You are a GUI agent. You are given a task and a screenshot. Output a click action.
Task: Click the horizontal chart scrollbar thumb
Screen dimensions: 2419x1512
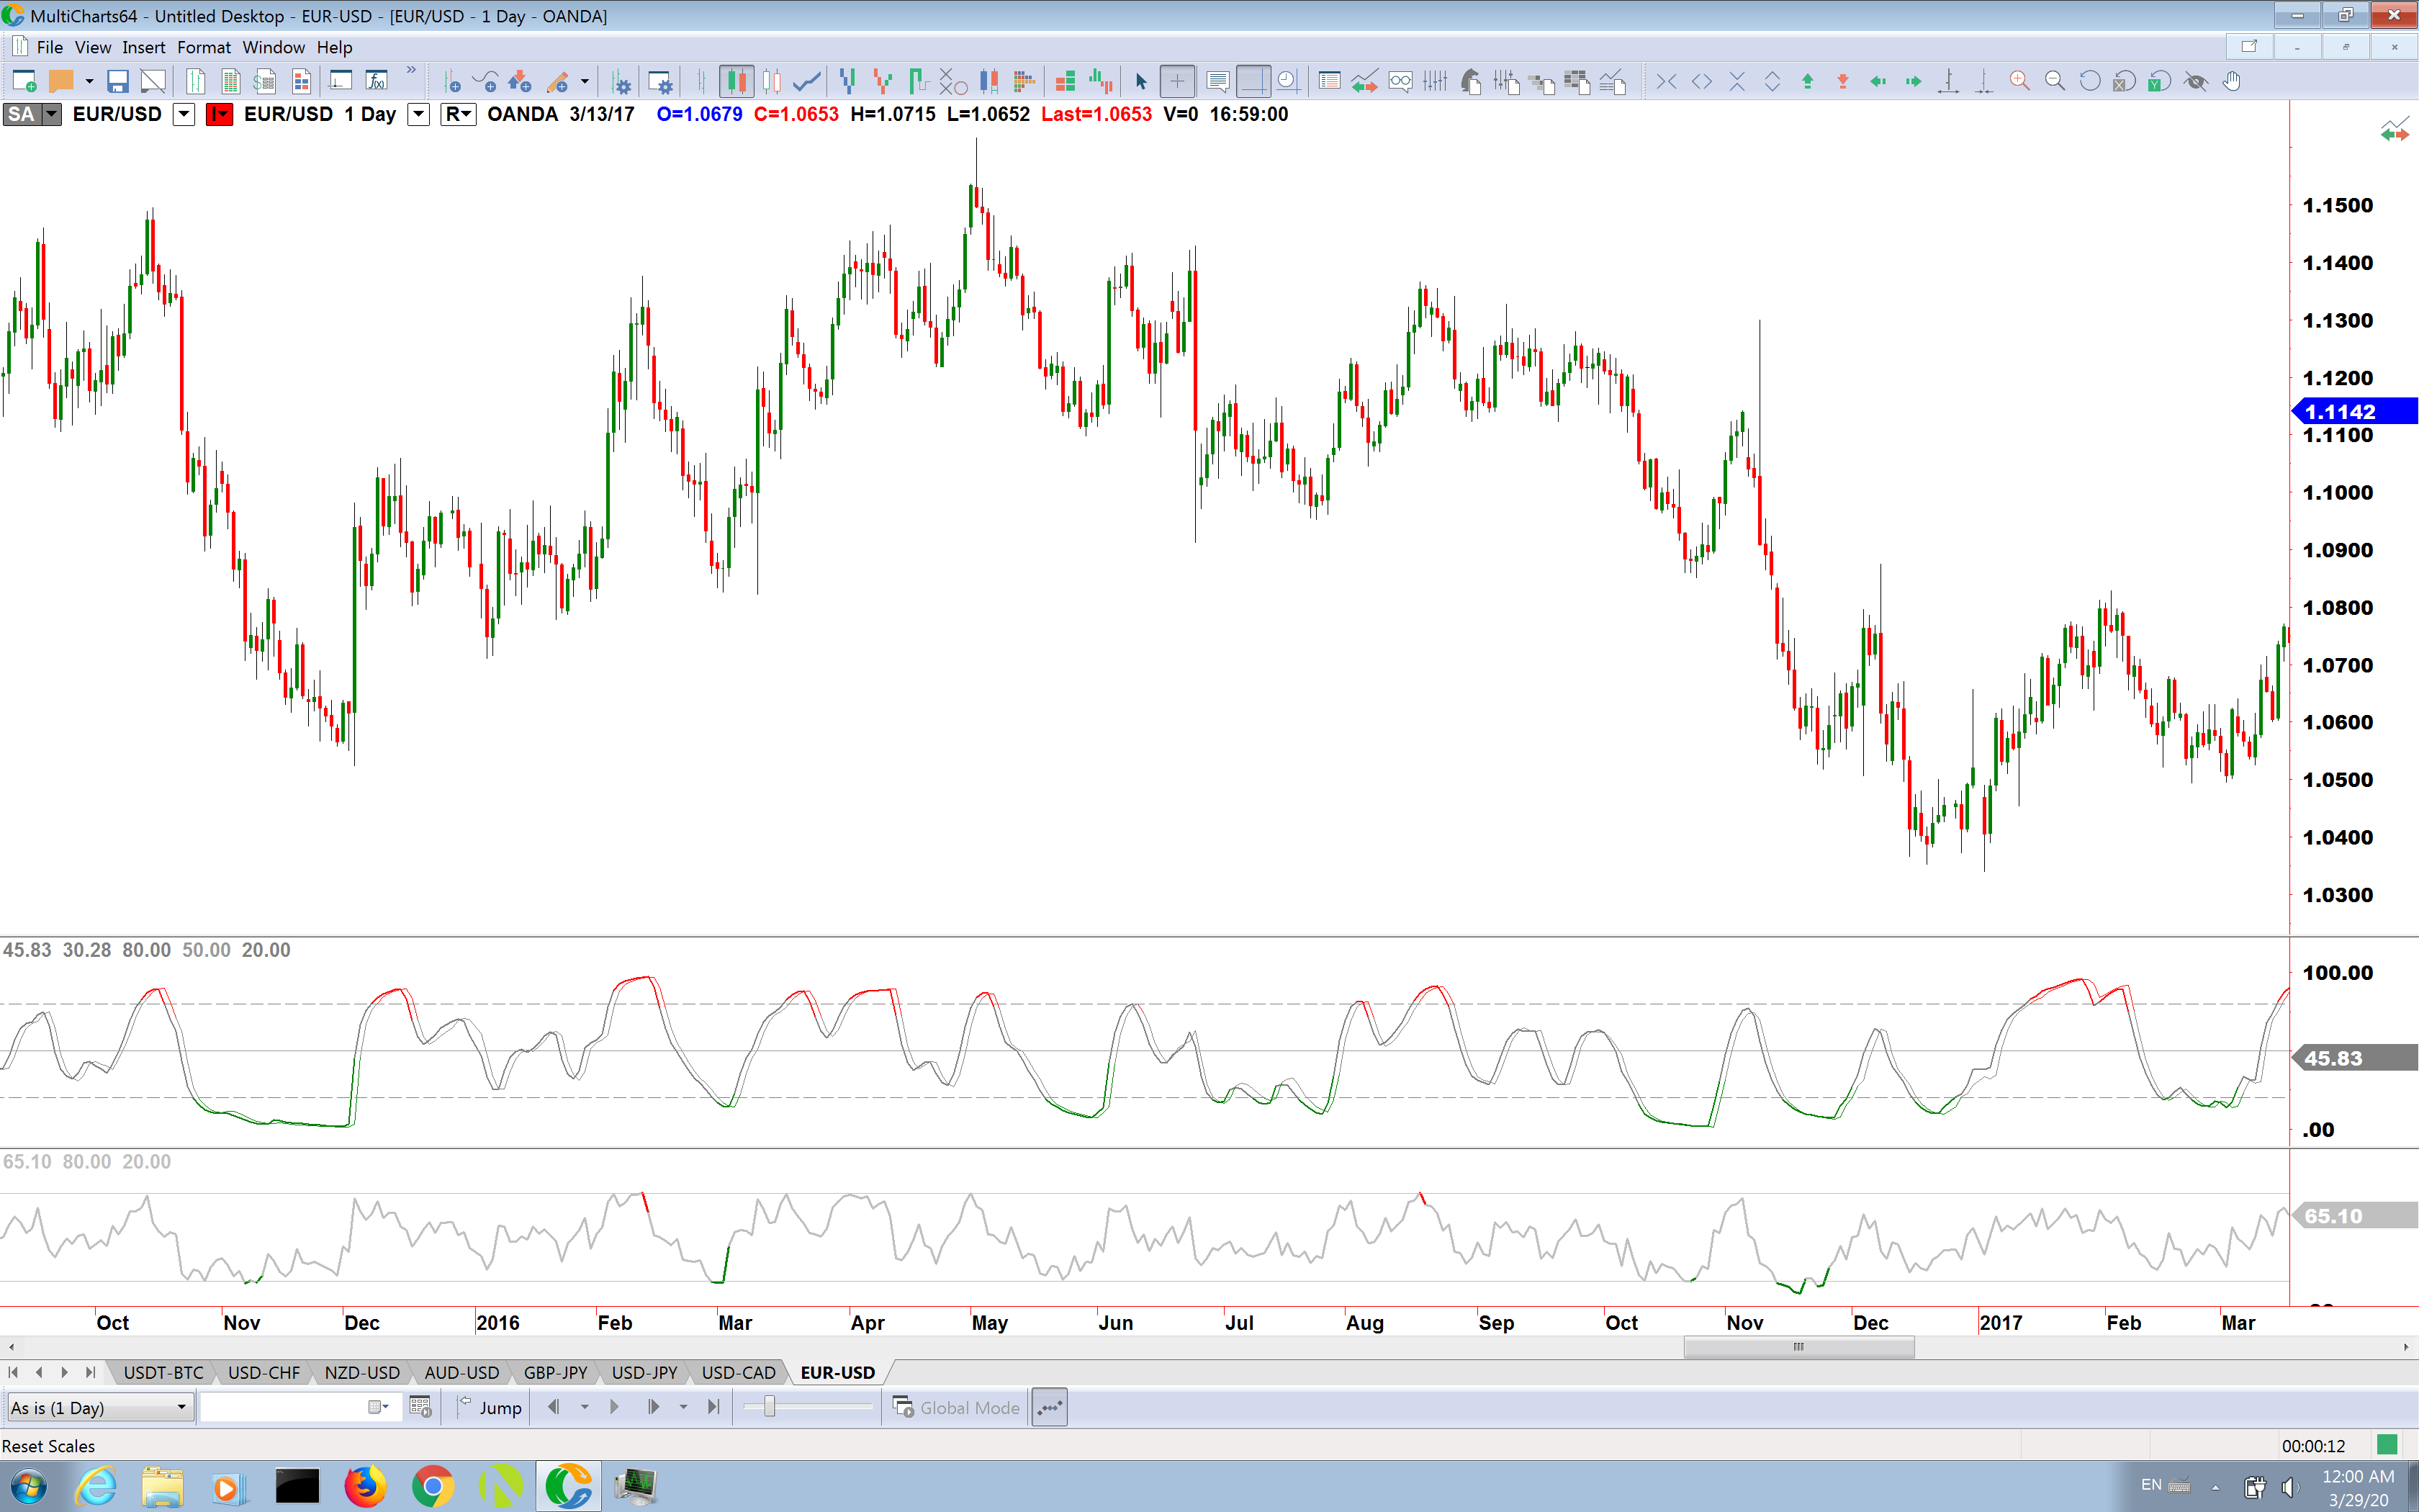point(1798,1347)
